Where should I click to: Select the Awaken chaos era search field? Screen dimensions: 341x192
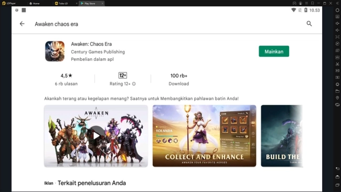click(56, 24)
